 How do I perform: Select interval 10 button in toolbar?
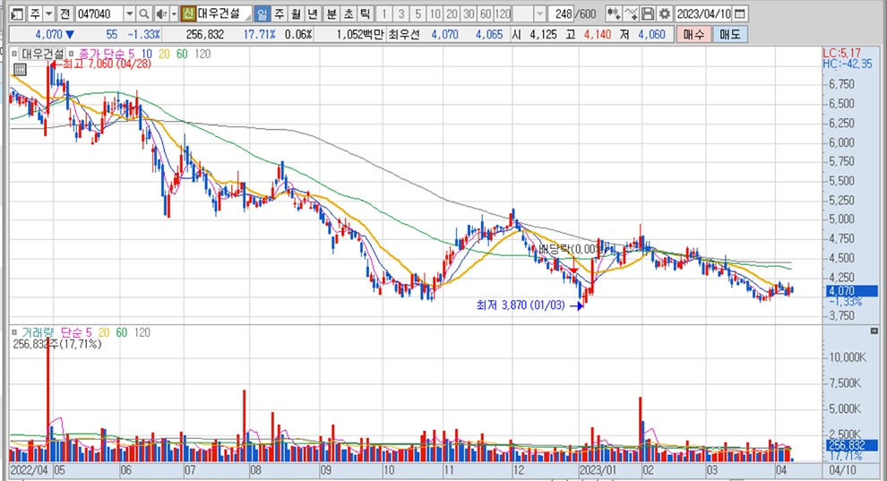pos(435,13)
